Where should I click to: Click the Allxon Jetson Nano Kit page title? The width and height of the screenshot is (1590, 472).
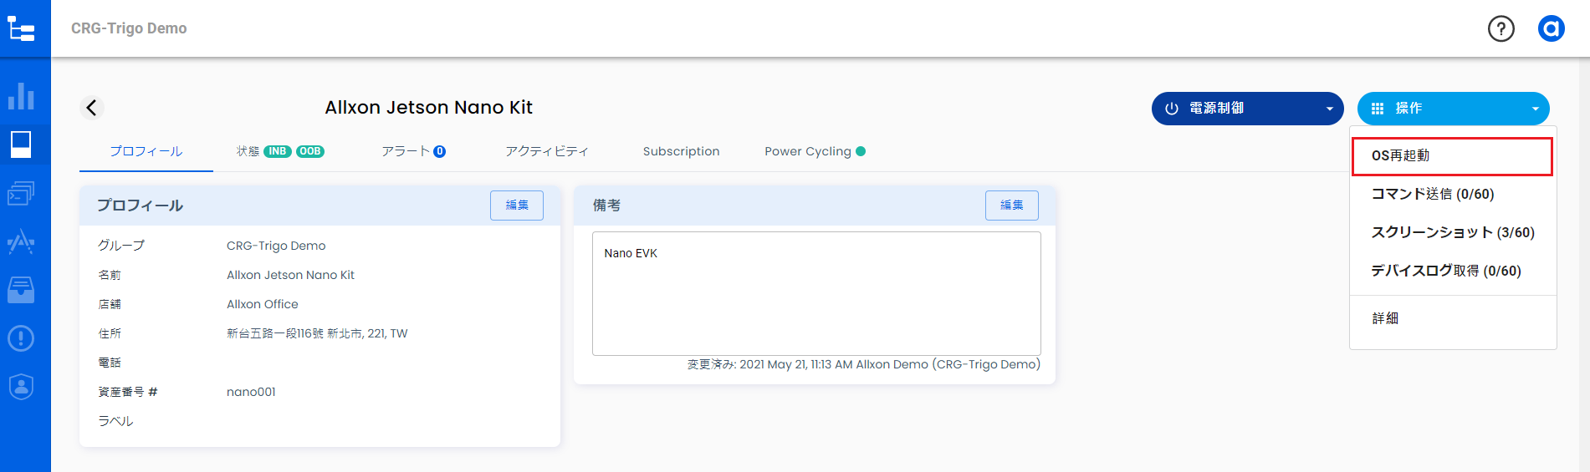[429, 108]
